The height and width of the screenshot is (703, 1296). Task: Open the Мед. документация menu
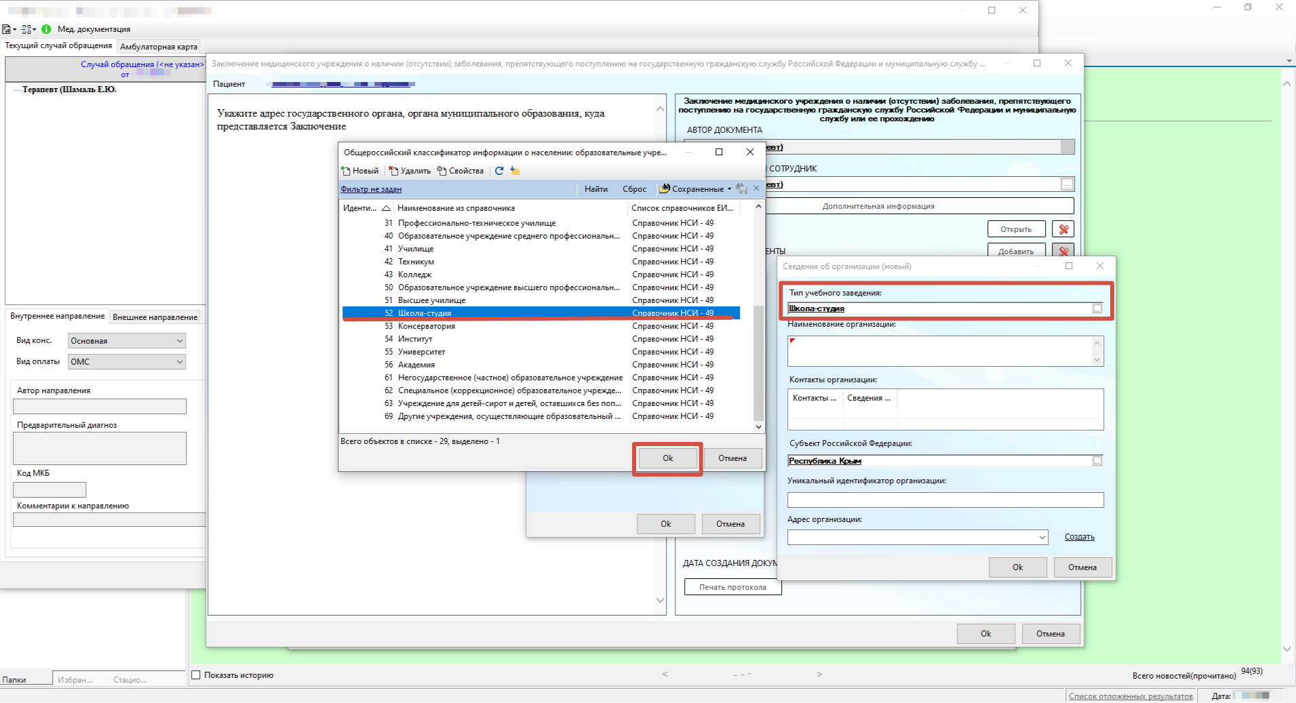(94, 29)
